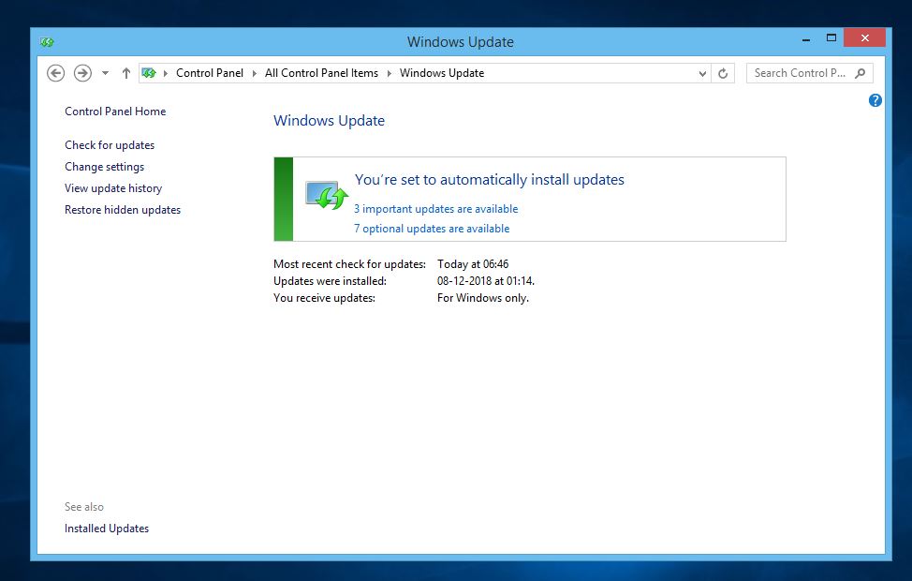Click the 'For Windows only.' text
Screen dimensions: 912x581
pyautogui.click(x=483, y=297)
